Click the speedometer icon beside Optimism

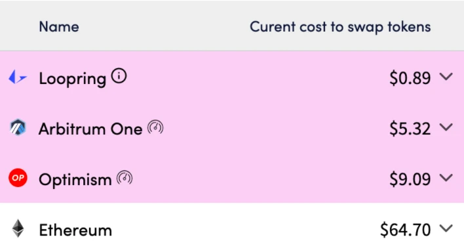tap(125, 178)
